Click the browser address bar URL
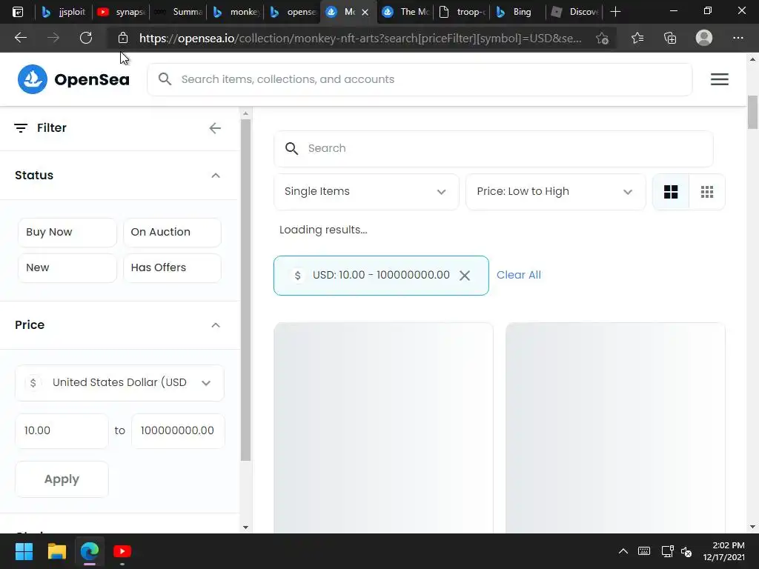Image resolution: width=759 pixels, height=569 pixels. [360, 39]
